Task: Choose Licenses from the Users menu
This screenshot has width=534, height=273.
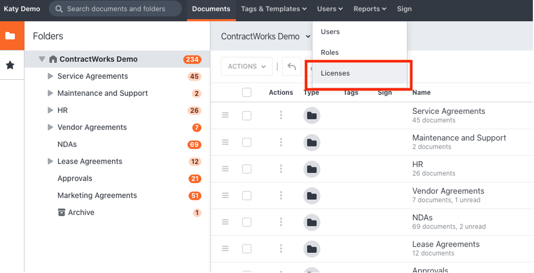Action: click(x=335, y=73)
